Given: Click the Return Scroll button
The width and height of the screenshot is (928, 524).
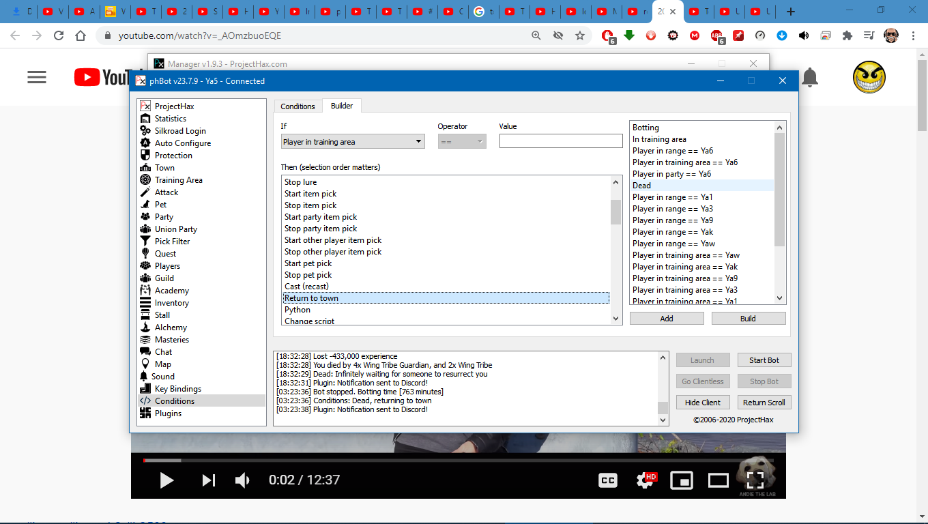Looking at the screenshot, I should coord(764,403).
